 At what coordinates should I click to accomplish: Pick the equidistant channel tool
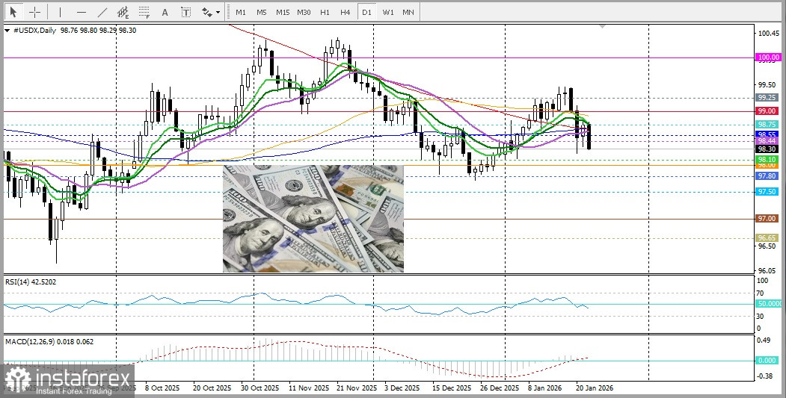[x=123, y=12]
